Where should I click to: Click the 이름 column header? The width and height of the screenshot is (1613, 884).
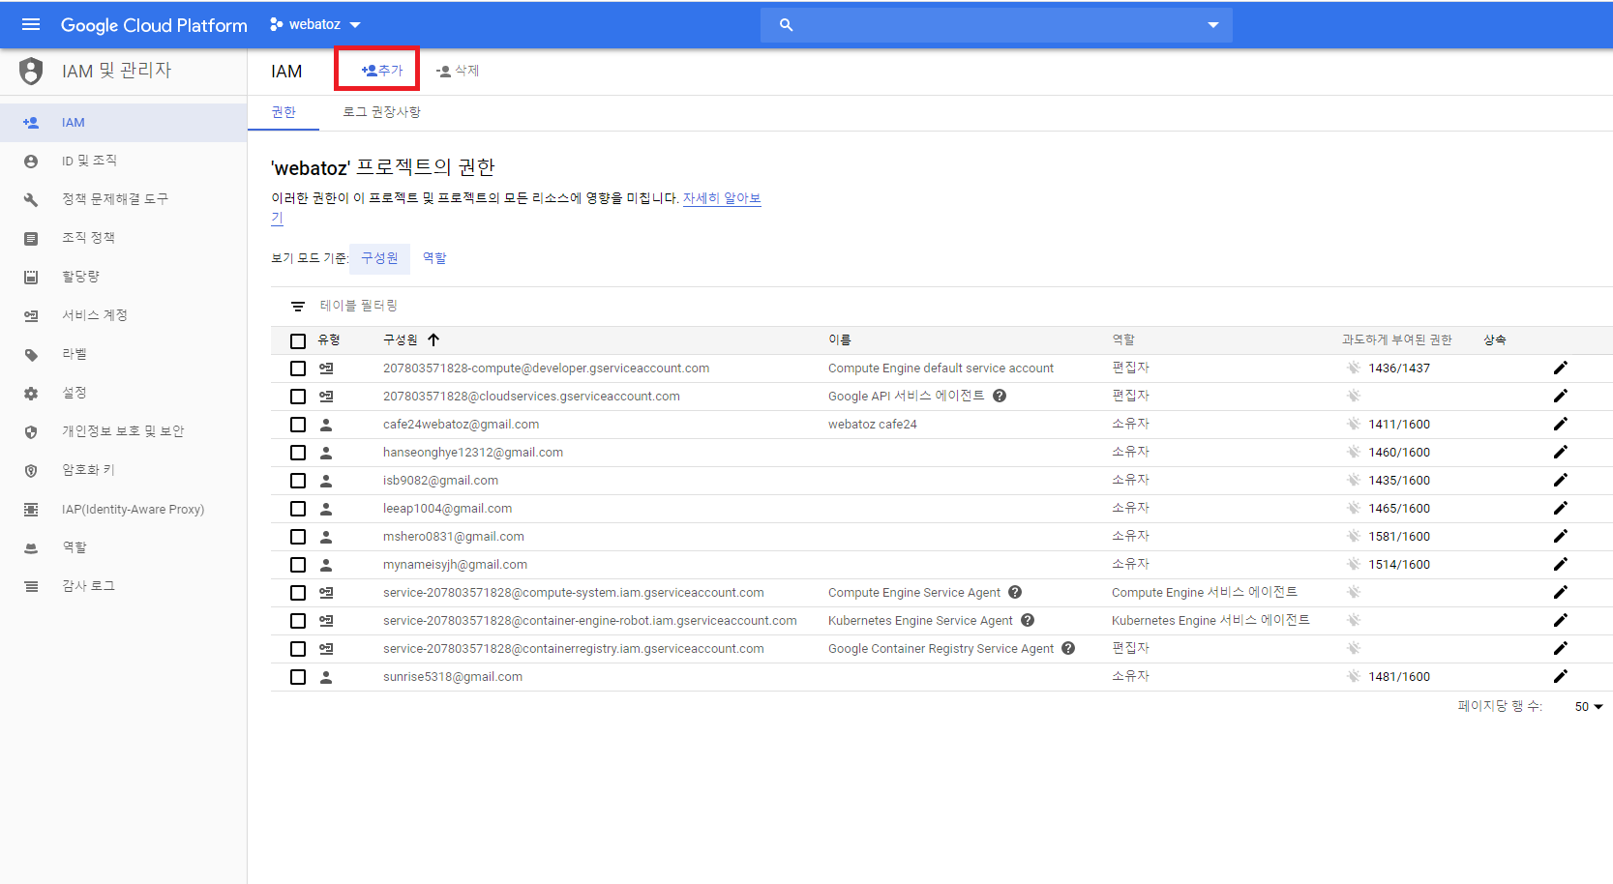(839, 339)
